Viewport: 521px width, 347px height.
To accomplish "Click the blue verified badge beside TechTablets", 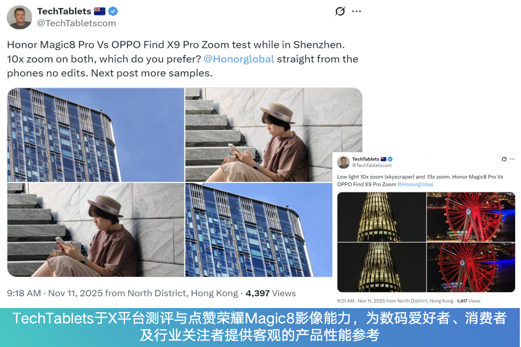I will [x=113, y=11].
